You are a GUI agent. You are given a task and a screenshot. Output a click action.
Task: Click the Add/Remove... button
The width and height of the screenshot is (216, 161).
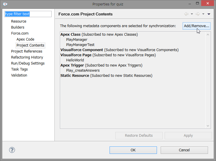(x=196, y=26)
